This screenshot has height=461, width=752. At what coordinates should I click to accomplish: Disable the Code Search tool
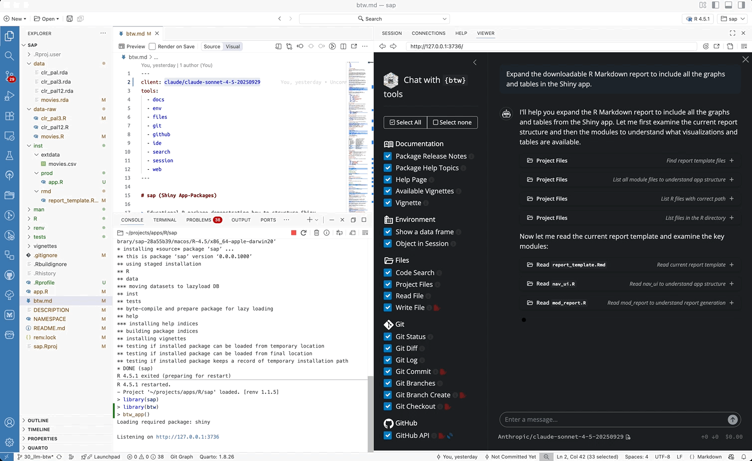click(x=387, y=273)
